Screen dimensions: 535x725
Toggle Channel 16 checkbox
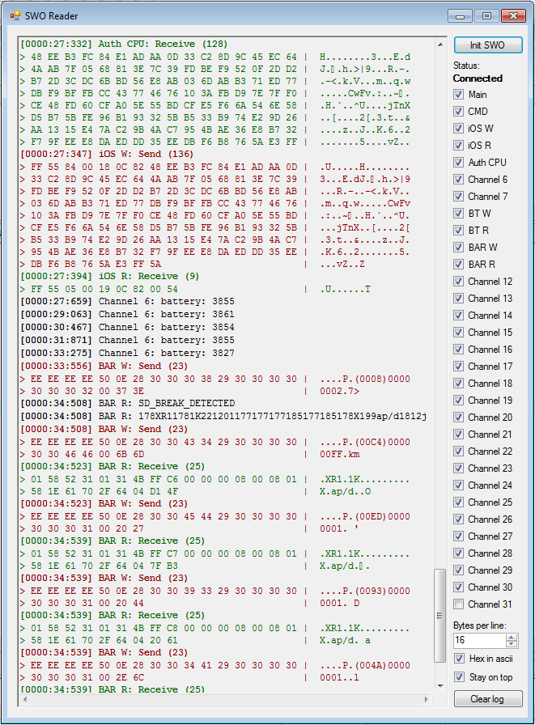click(x=458, y=349)
